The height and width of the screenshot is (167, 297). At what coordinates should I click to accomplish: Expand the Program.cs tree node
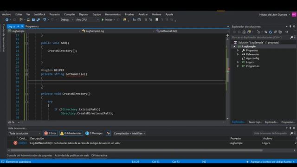tap(238, 66)
